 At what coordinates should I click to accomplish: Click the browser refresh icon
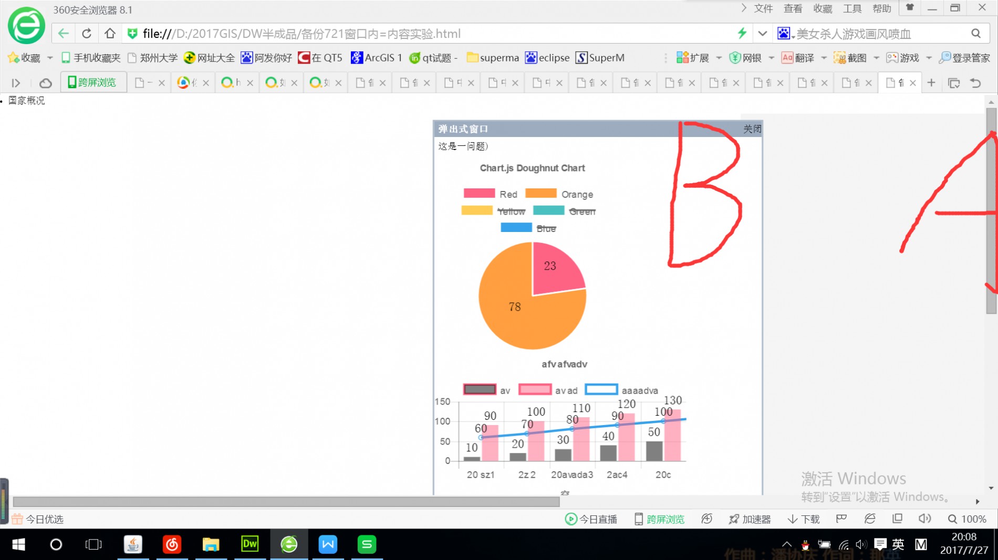87,34
